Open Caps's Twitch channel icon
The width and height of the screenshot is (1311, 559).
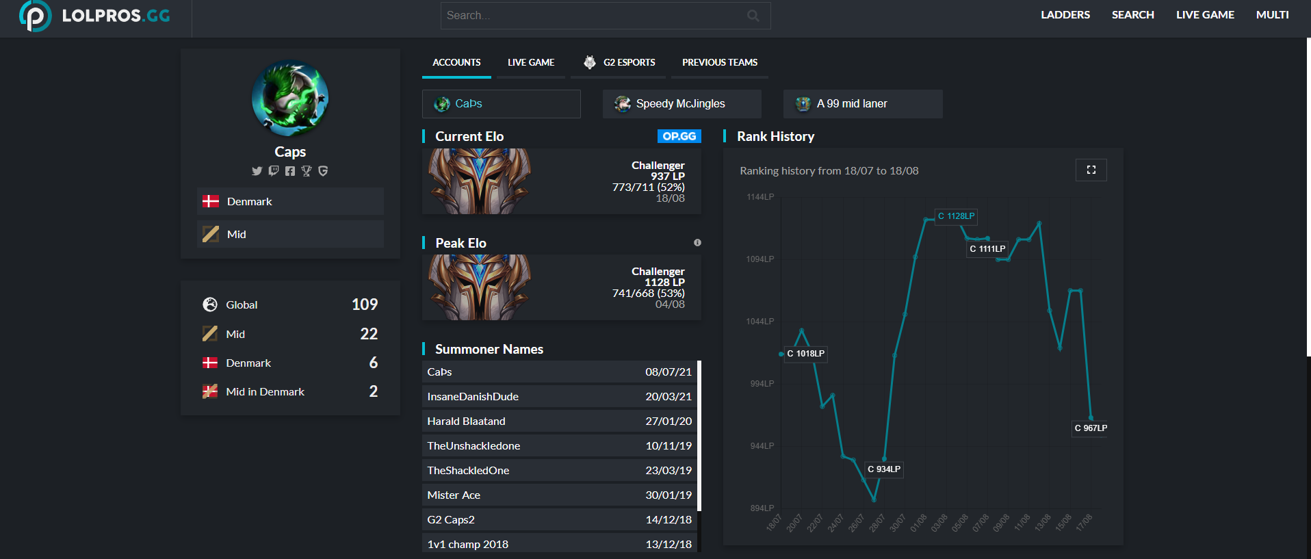click(274, 171)
